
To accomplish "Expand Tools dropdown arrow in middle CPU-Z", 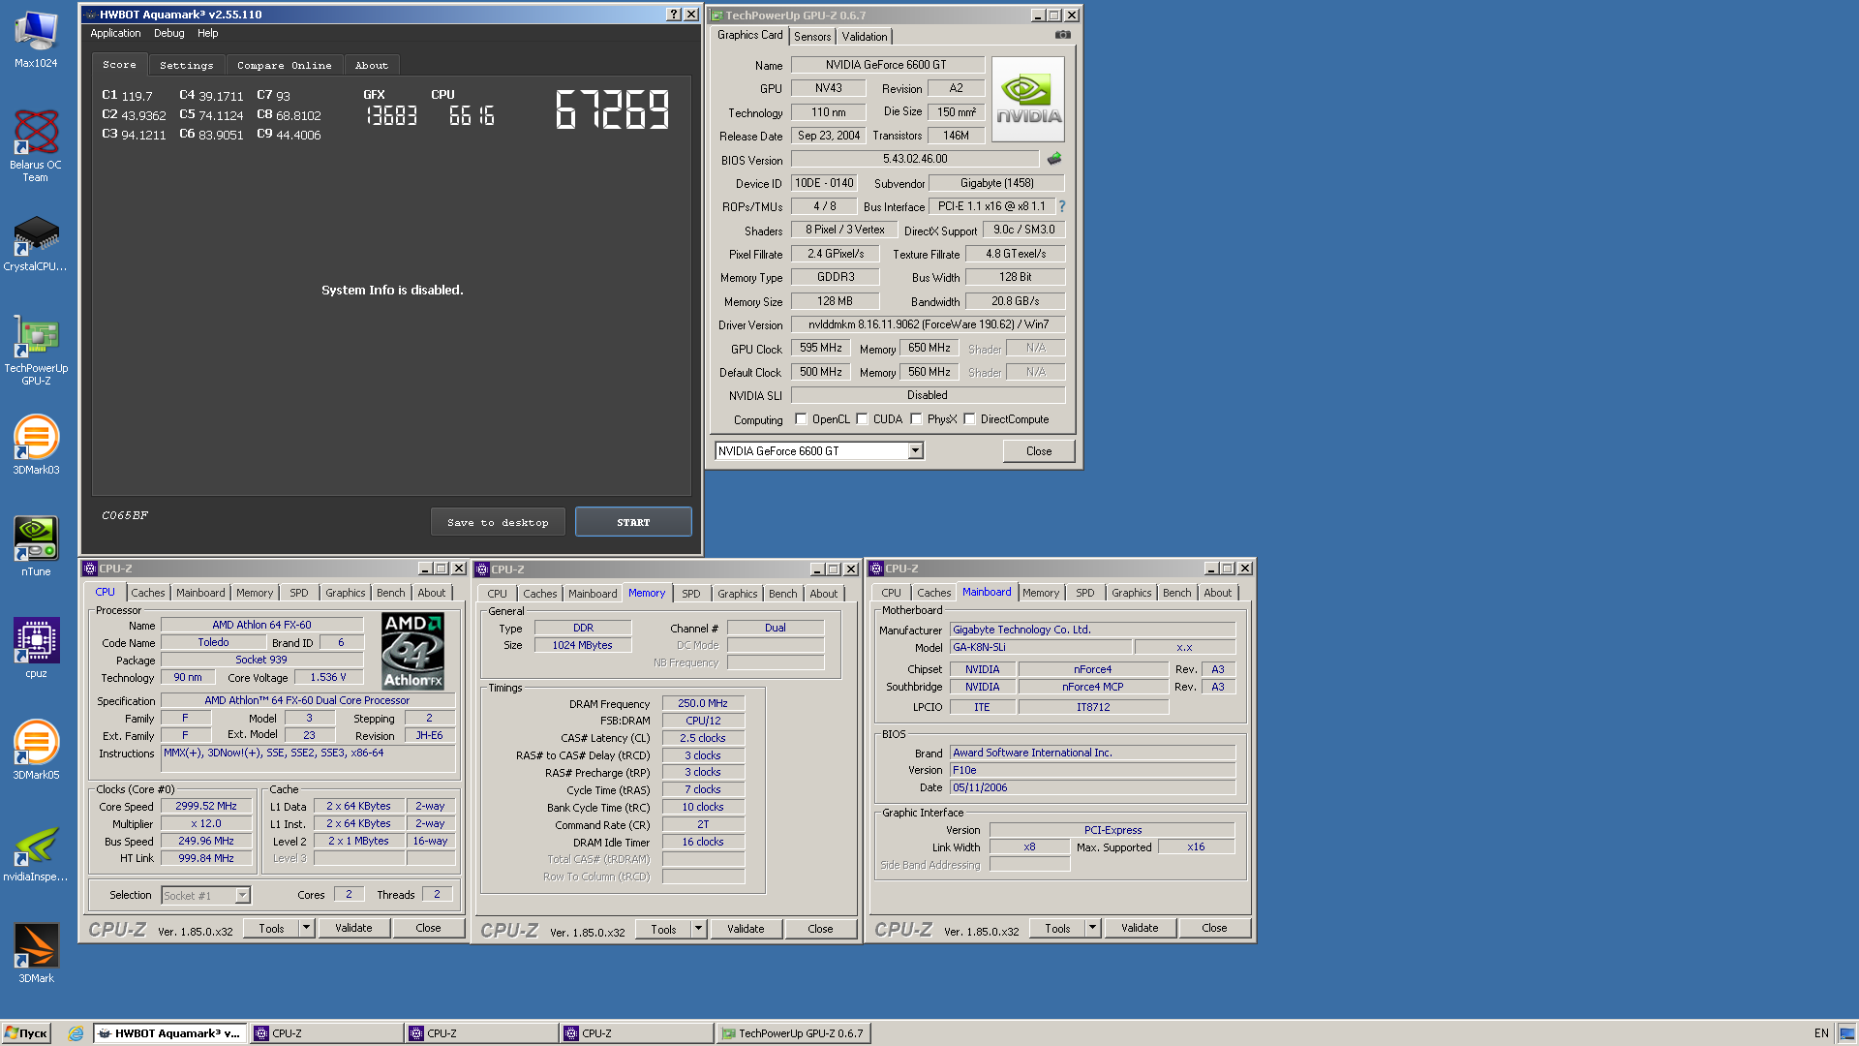I will click(x=698, y=929).
